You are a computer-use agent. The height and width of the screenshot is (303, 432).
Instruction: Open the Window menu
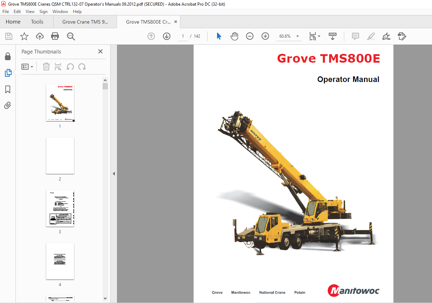click(60, 12)
